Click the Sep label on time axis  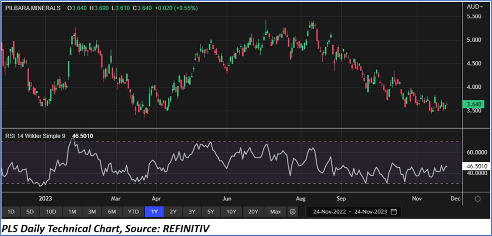(341, 199)
